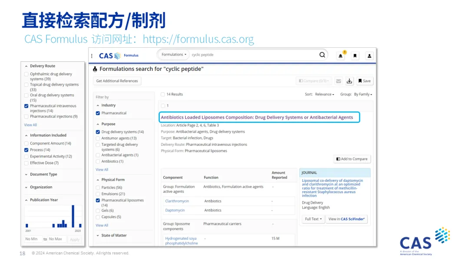Click the email results icon

pyautogui.click(x=339, y=81)
